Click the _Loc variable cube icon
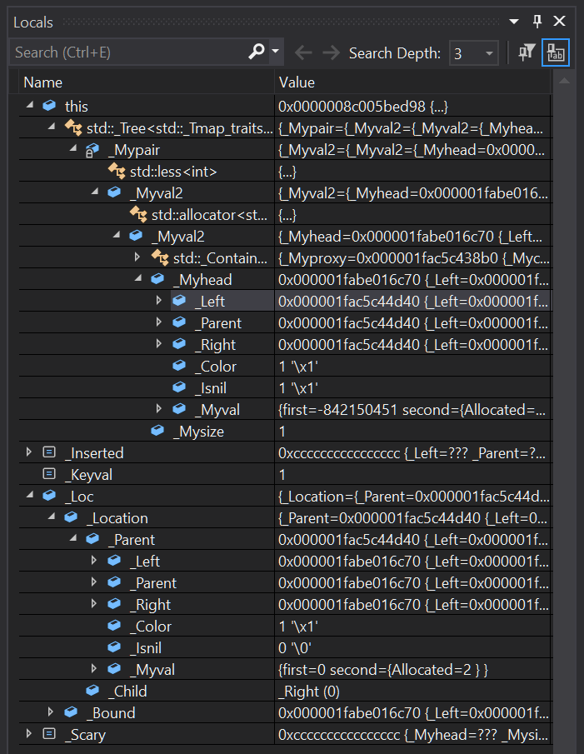The image size is (584, 754). pos(49,495)
